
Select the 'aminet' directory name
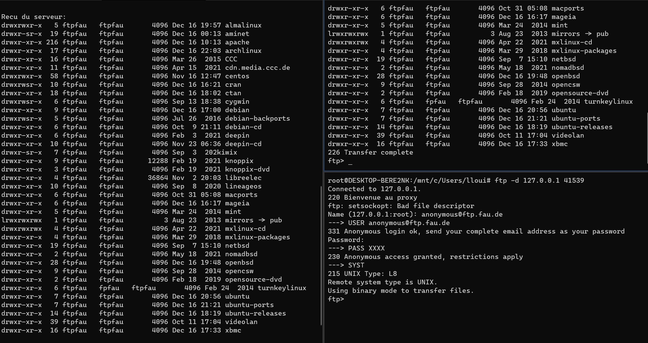(x=237, y=34)
